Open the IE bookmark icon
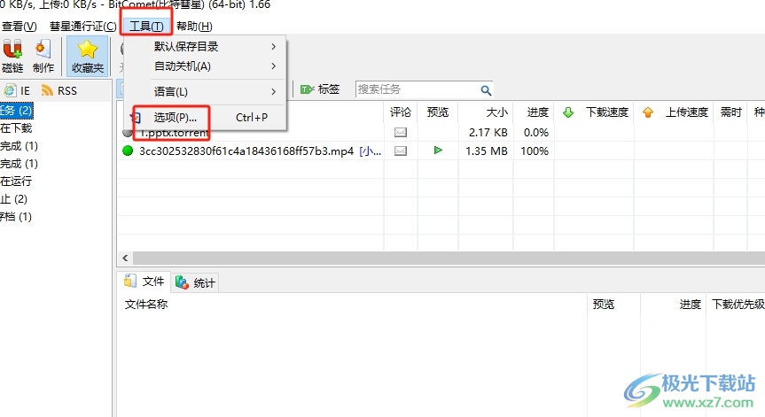This screenshot has width=765, height=417. point(10,90)
